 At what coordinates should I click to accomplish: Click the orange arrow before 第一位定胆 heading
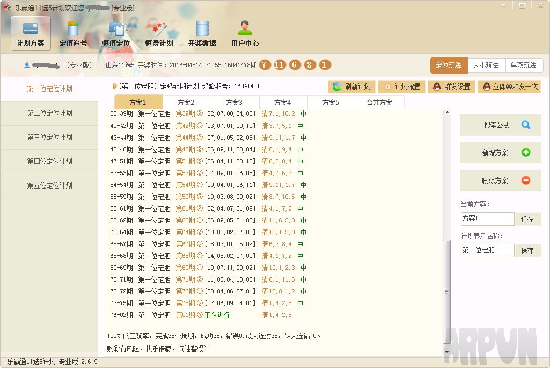tap(115, 86)
